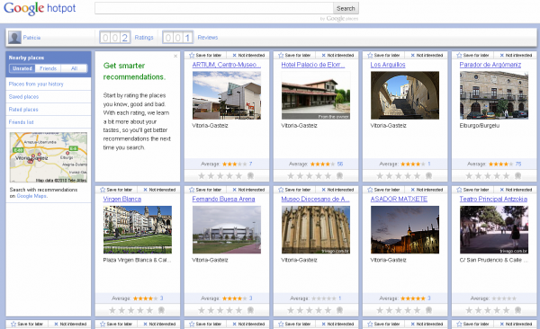Select the Unrated filter tab
The image size is (540, 329).
click(x=22, y=68)
